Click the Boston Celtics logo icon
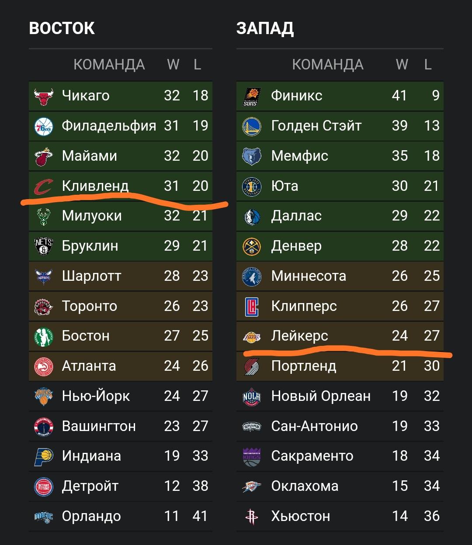Viewport: 472px width, 545px height. coord(44,337)
